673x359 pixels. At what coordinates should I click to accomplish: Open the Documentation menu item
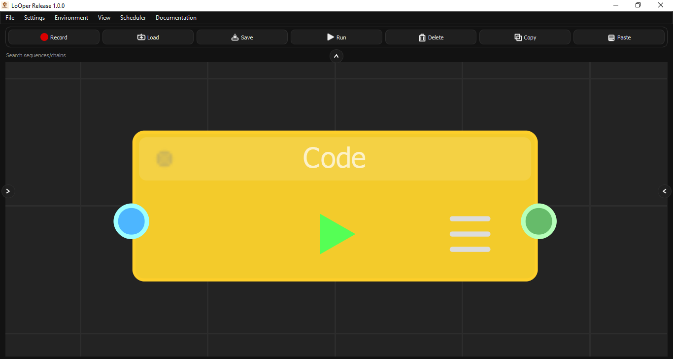176,17
